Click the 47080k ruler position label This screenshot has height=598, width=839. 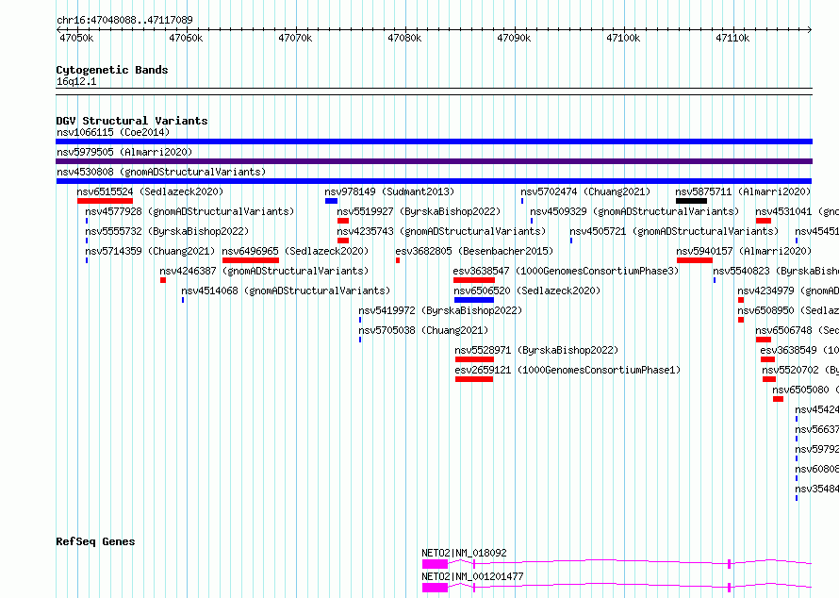[404, 38]
